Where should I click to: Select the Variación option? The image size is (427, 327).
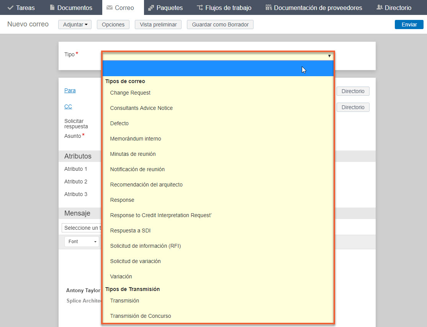(218, 276)
